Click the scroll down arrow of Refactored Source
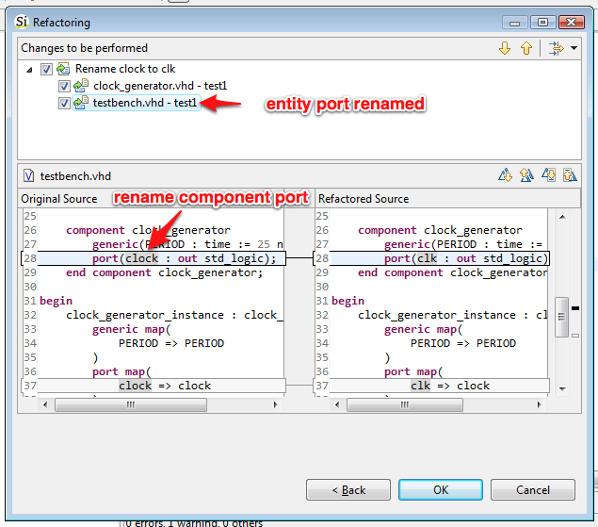 (562, 388)
